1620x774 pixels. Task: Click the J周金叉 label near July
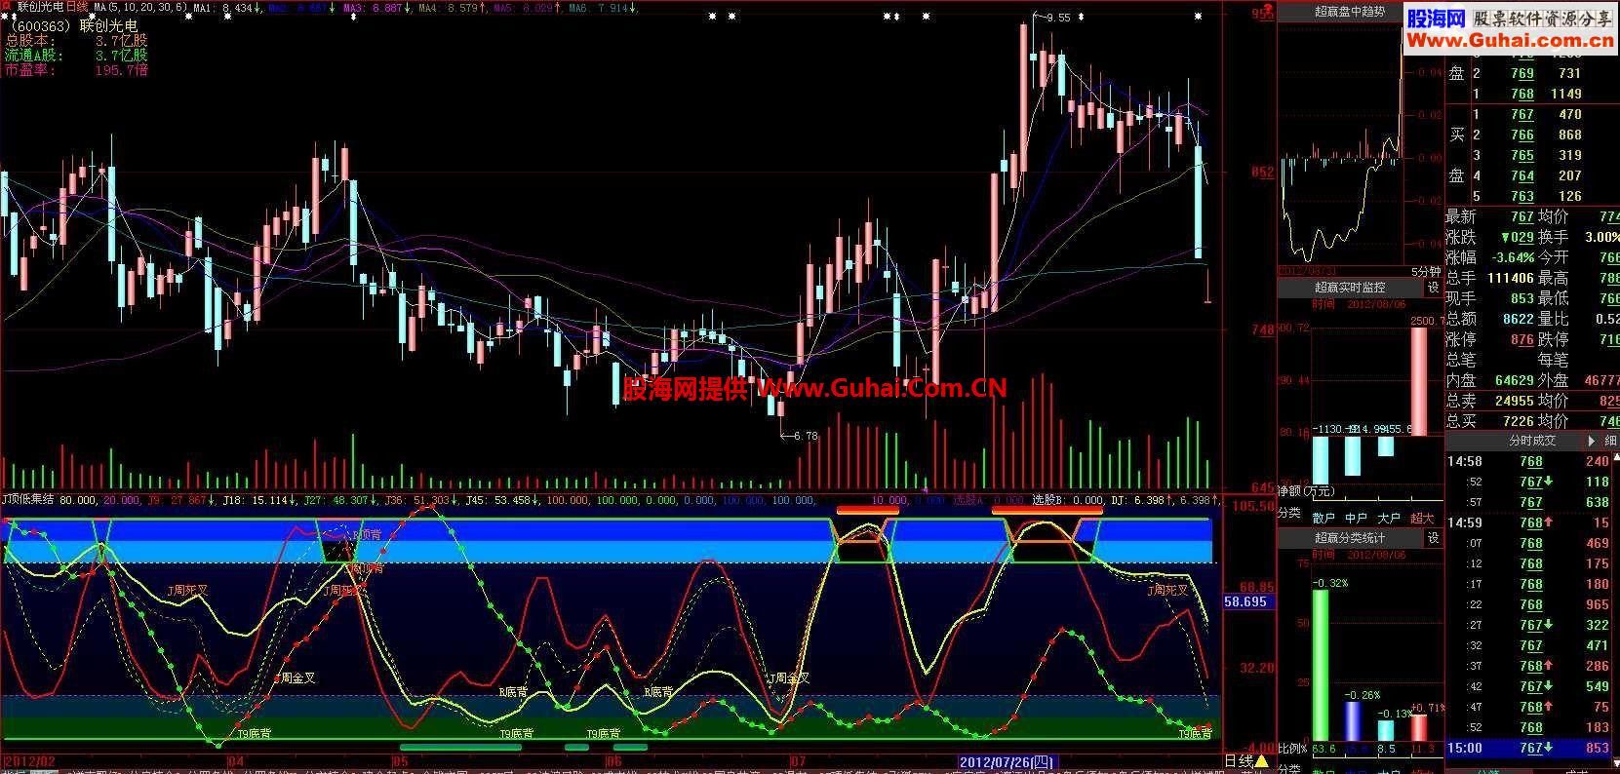790,677
